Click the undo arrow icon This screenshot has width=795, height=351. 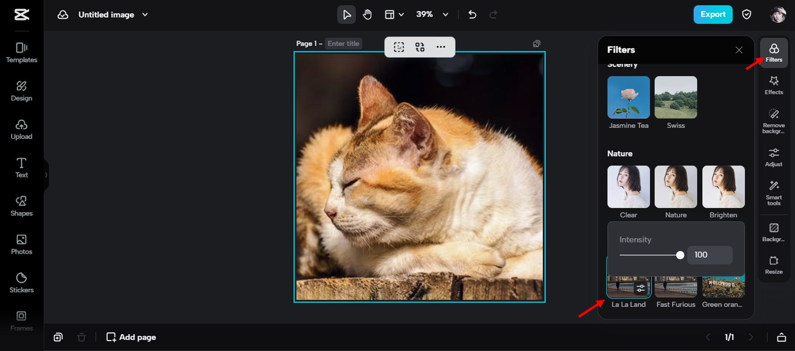tap(472, 14)
